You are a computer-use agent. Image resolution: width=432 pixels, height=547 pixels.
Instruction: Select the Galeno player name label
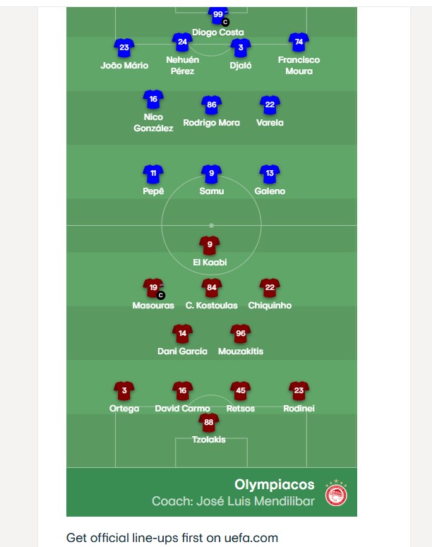[x=270, y=191]
